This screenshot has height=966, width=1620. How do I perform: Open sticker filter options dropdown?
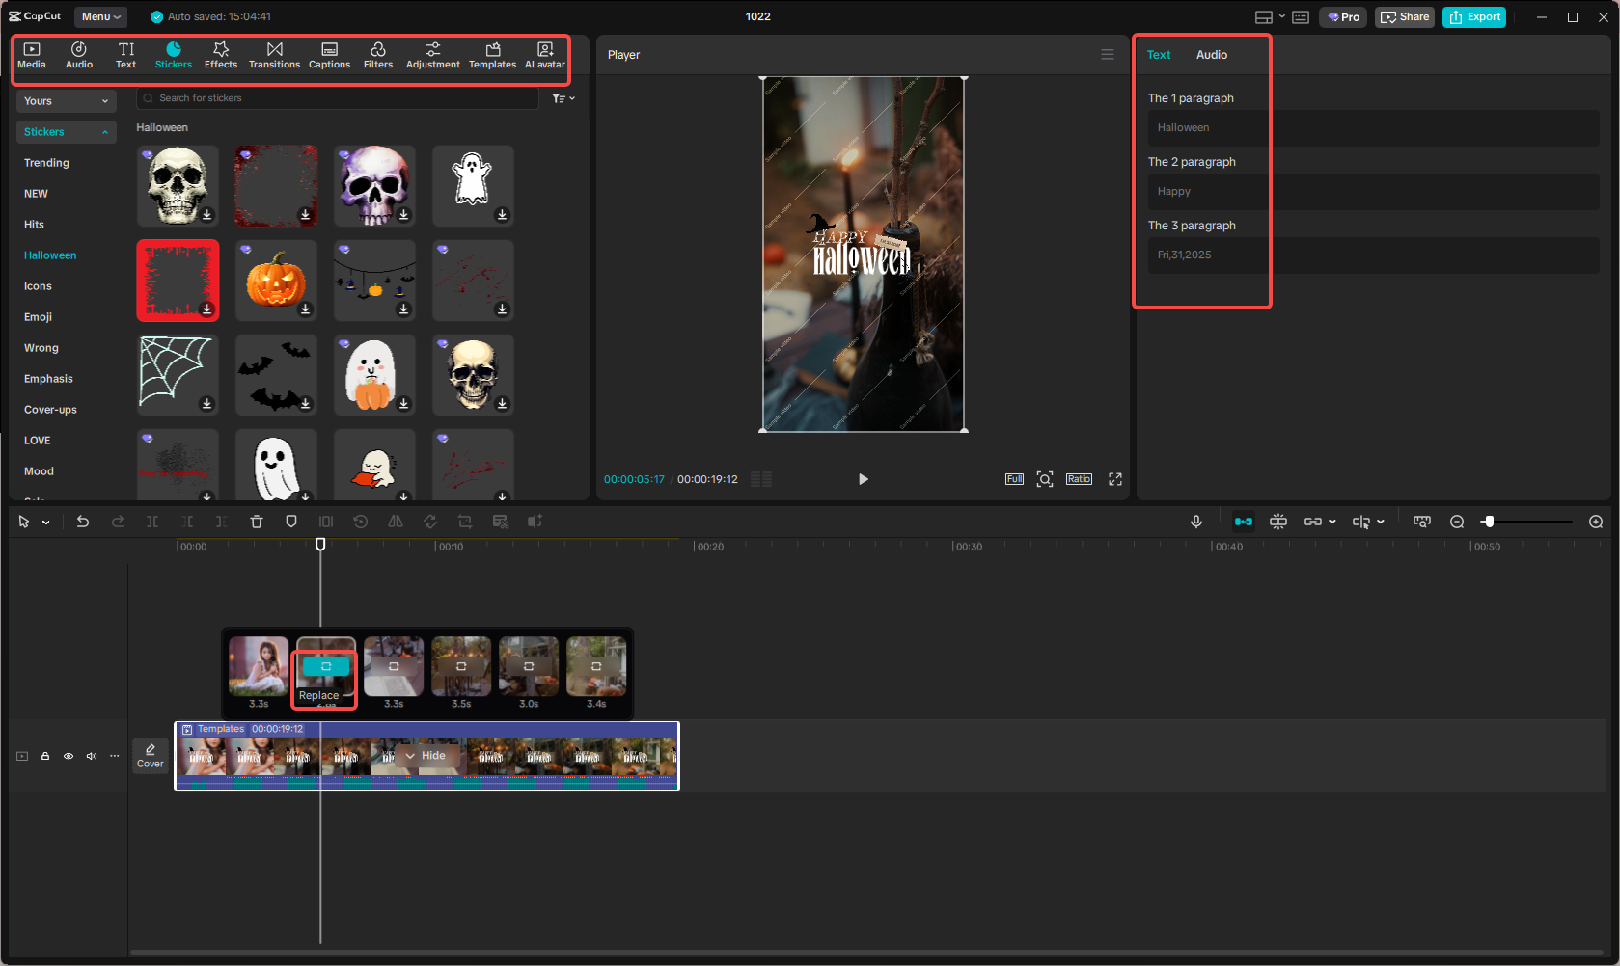[x=563, y=98]
